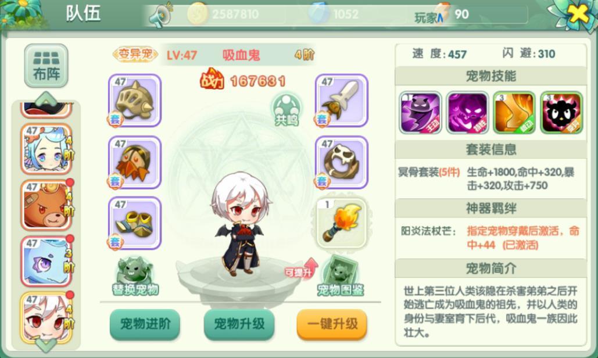Select the sword weapon equipment slot
Viewport: 598px width, 358px height.
tap(341, 101)
